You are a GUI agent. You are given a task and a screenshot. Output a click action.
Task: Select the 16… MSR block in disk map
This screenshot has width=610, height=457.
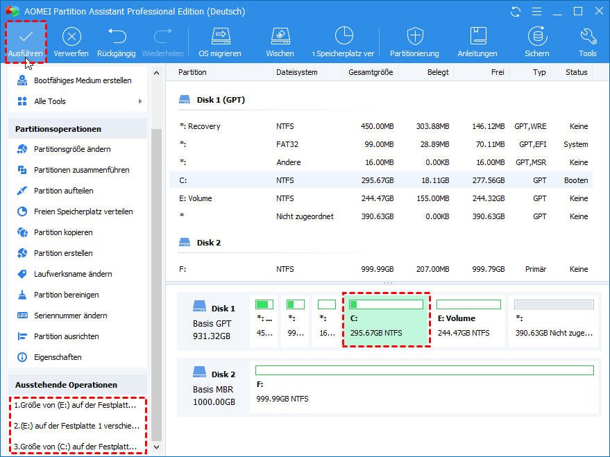[326, 320]
